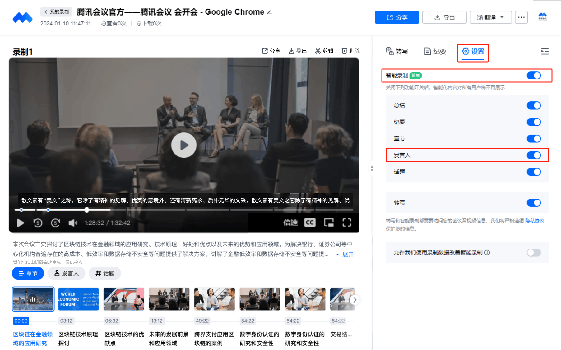Image resolution: width=561 pixels, height=350 pixels.
Task: Click the 03:12 timestamp badge
Action: click(66, 321)
